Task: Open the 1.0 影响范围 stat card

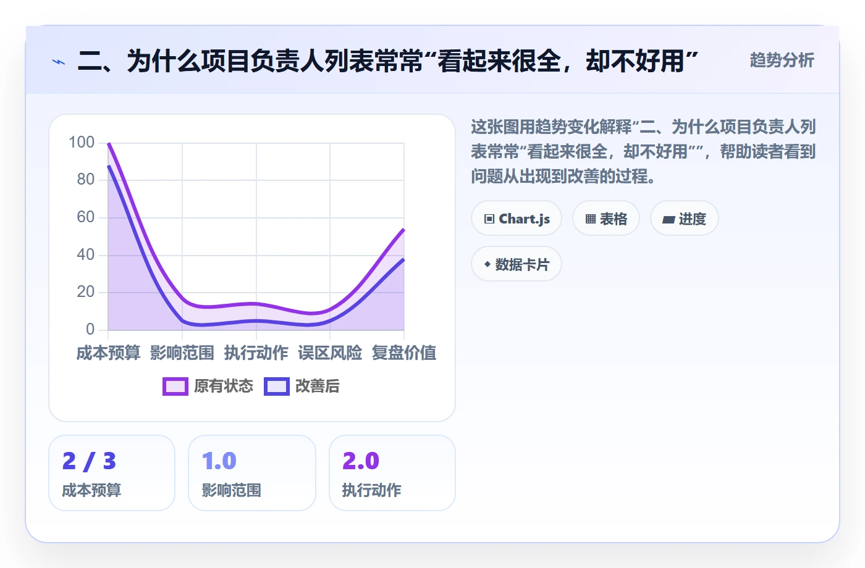Action: point(252,473)
